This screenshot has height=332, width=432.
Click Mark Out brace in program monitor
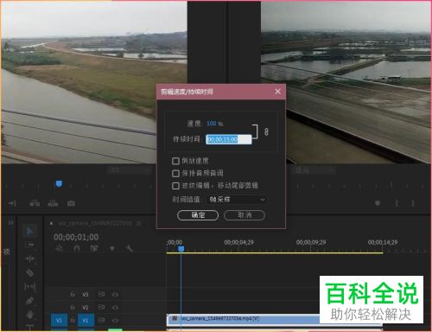pos(413,203)
